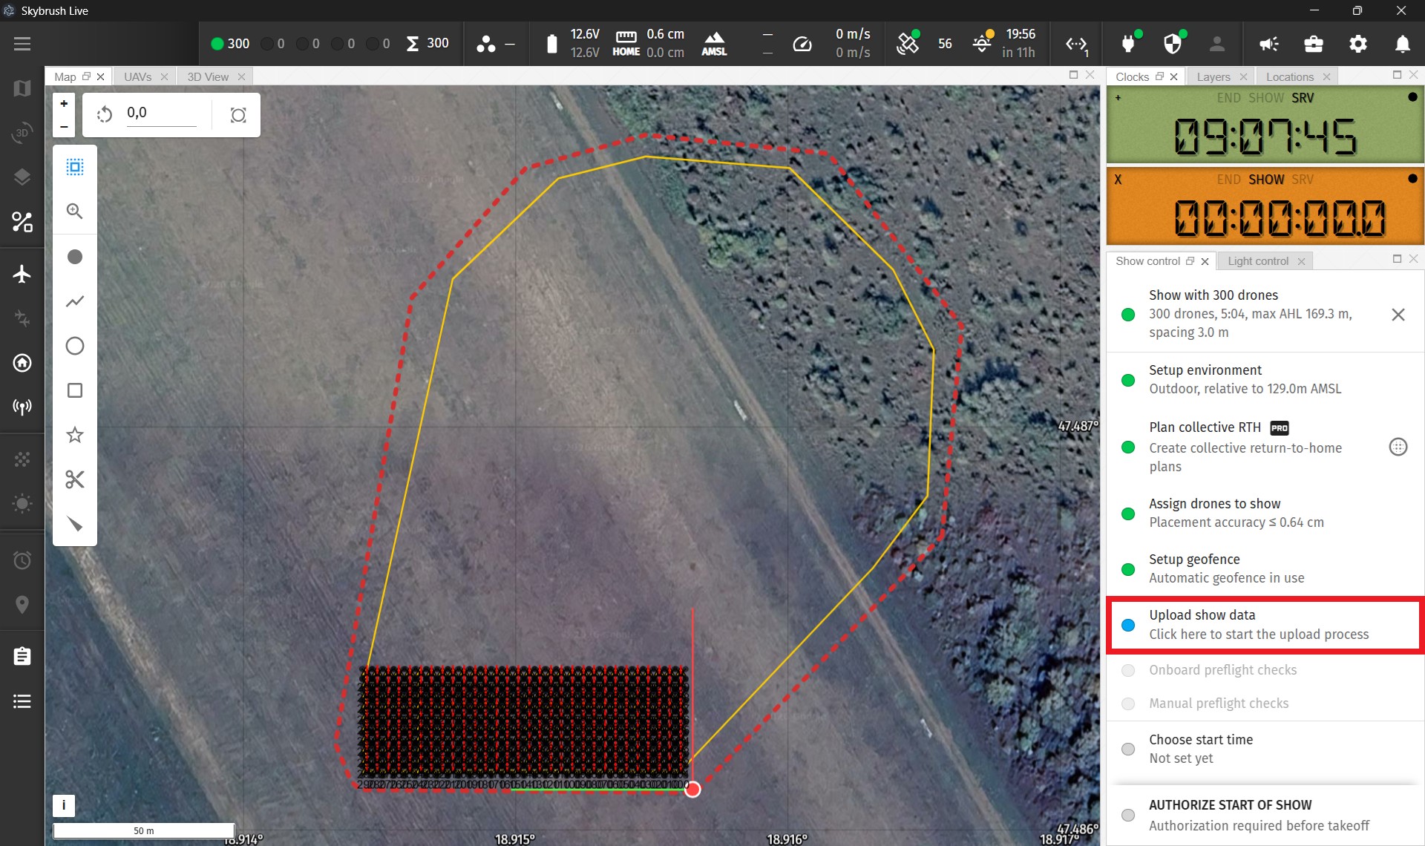Screen dimensions: 1425x846
Task: Close the Map tab
Action: 100,76
